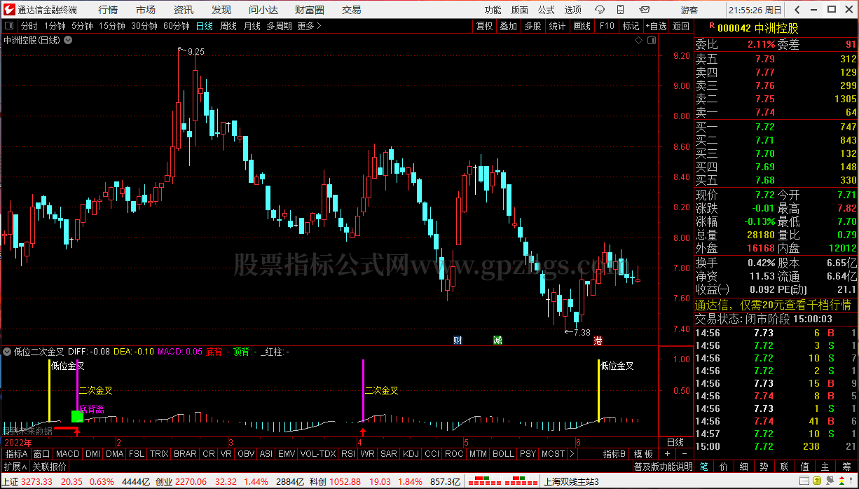
Task: Open the 资讯 menu
Action: (184, 10)
